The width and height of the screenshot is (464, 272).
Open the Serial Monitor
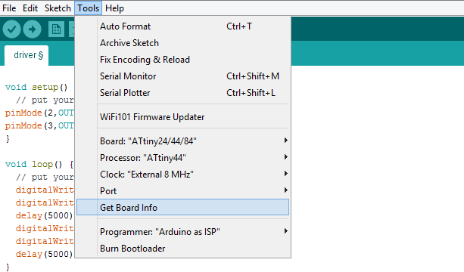point(182,76)
